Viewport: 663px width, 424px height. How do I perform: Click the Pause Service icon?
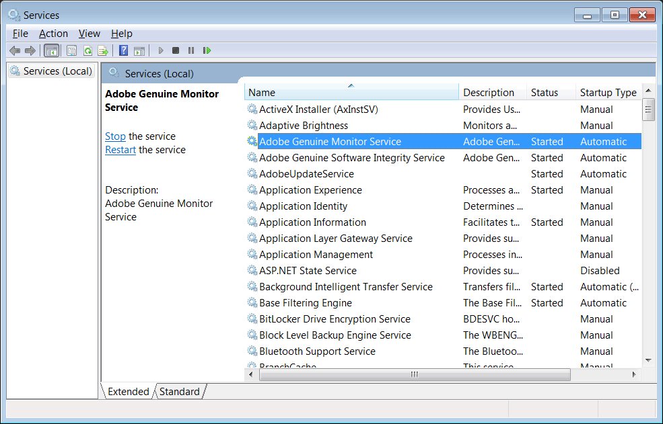click(x=191, y=50)
